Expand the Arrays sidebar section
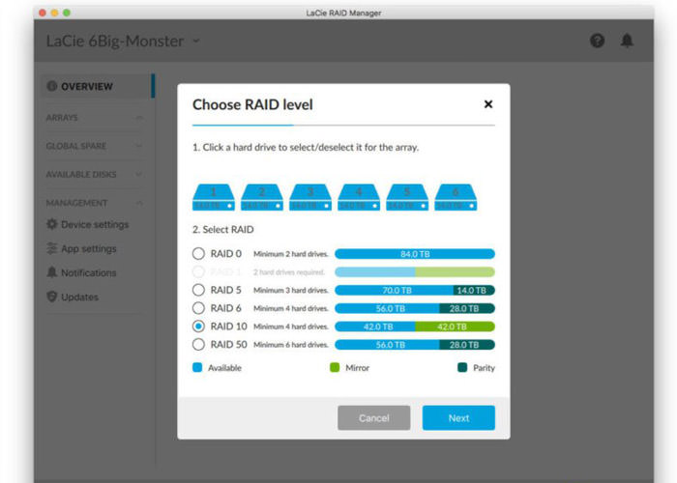 [x=139, y=117]
